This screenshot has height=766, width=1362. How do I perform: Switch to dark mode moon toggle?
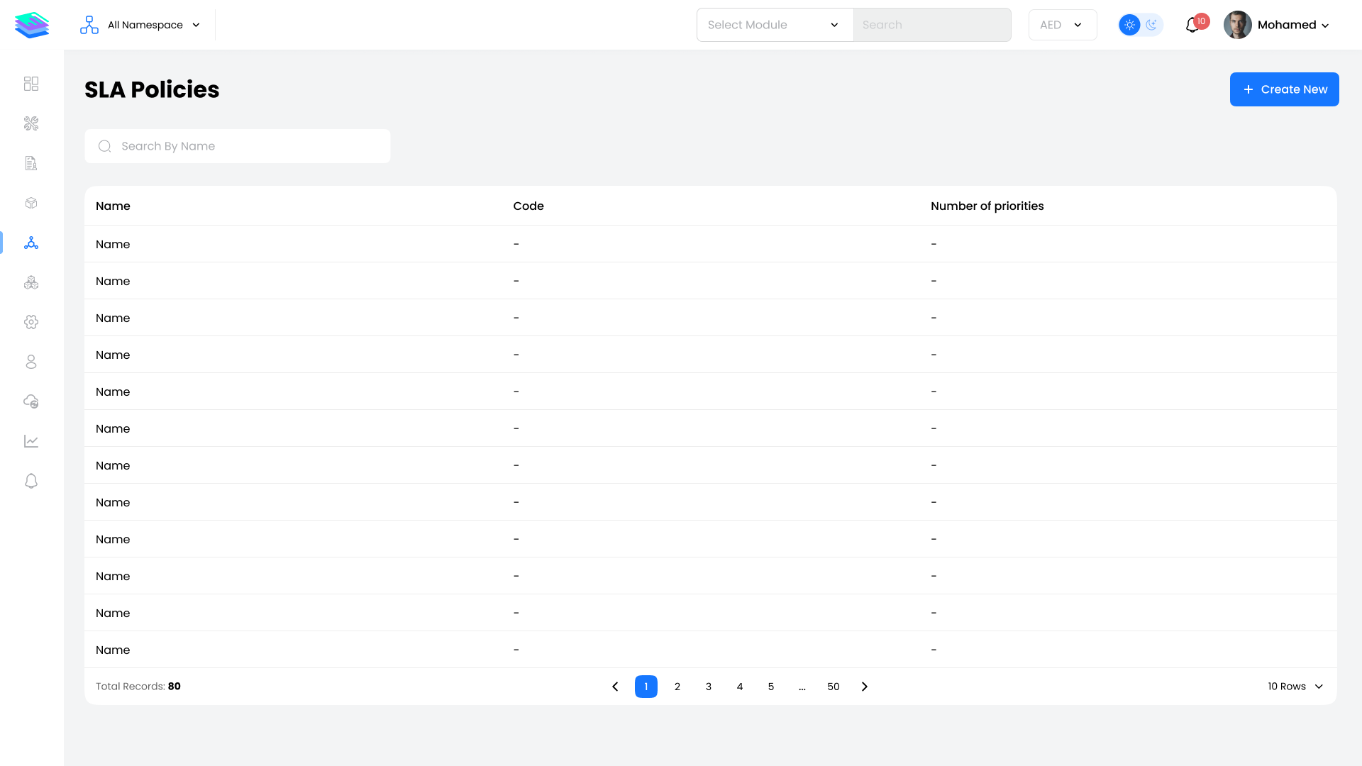[1152, 25]
